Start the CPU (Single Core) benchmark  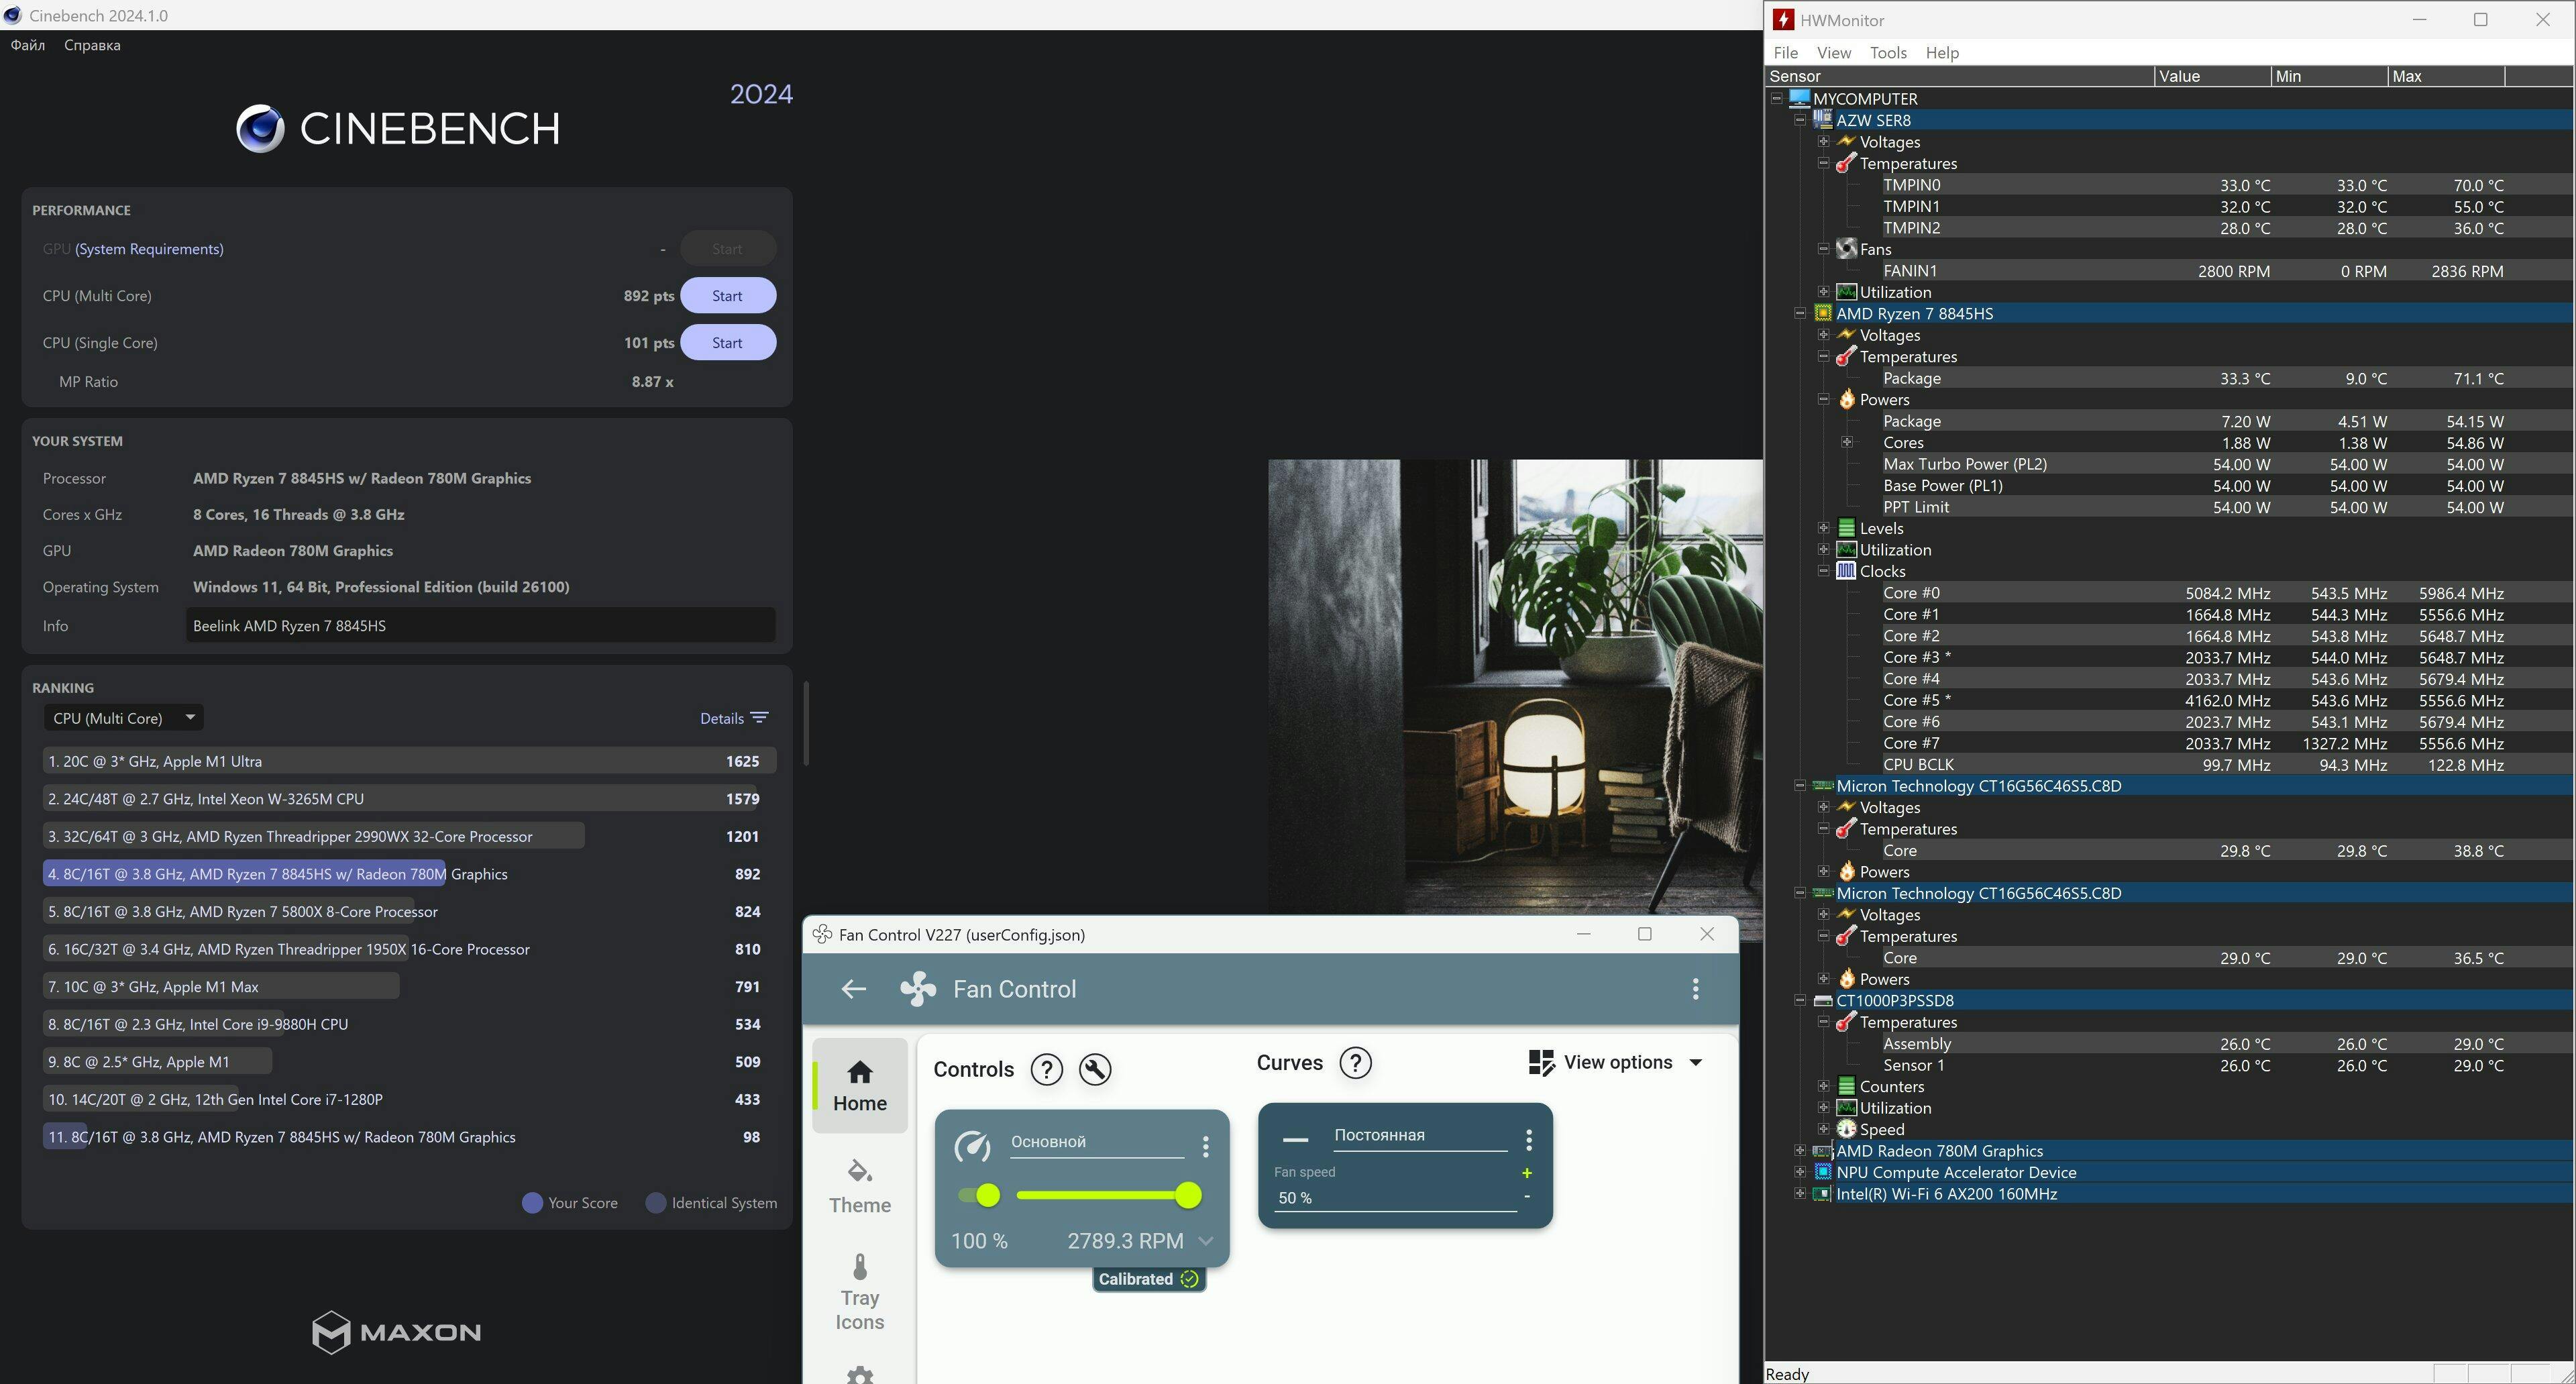pyautogui.click(x=727, y=343)
